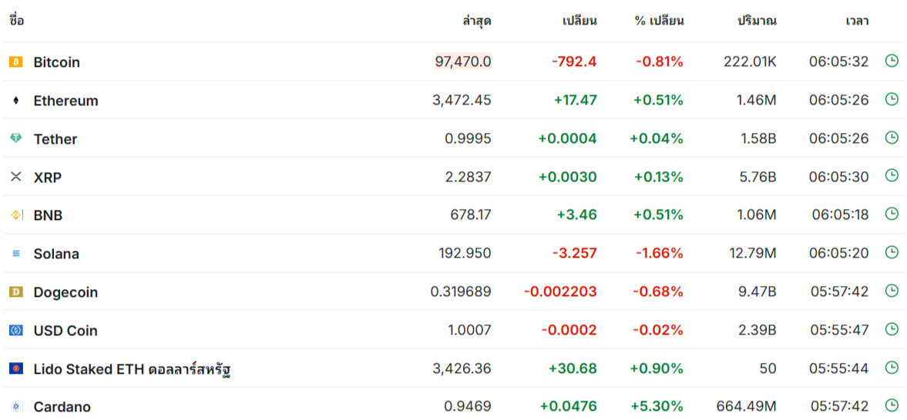
Task: Click the BNB logo icon
Action: click(x=15, y=215)
